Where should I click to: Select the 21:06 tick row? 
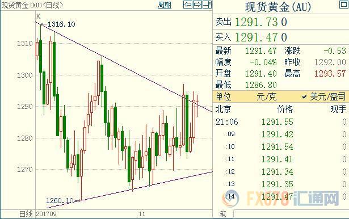click(x=281, y=122)
